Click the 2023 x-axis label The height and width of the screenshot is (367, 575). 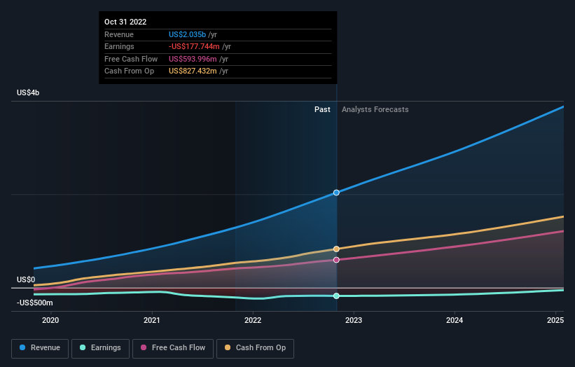tap(354, 320)
